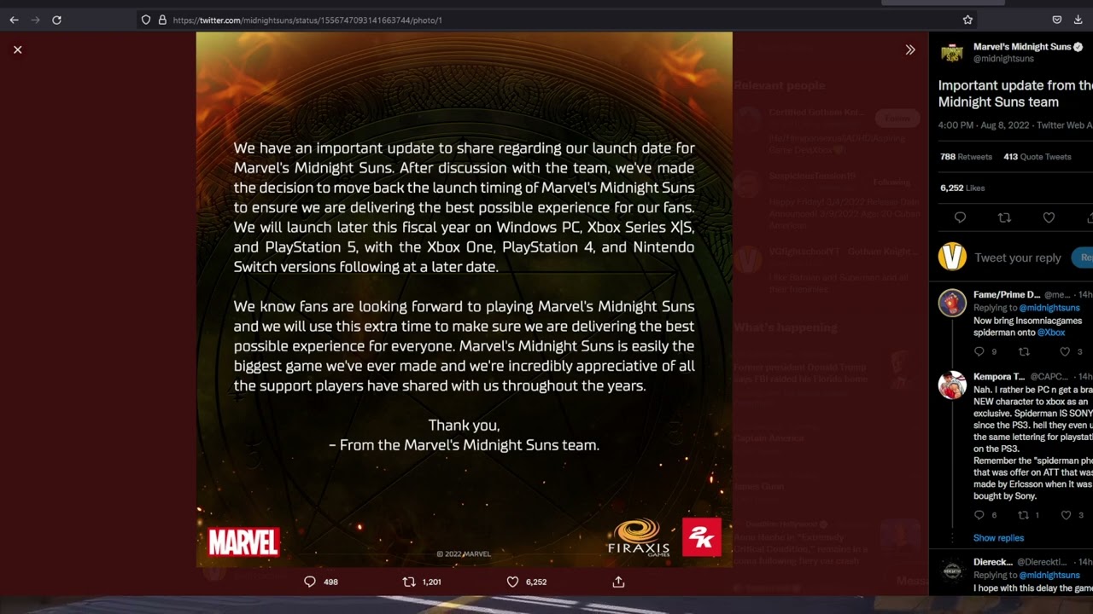Open browser downloads arrow icon
This screenshot has height=614, width=1093.
(1078, 20)
